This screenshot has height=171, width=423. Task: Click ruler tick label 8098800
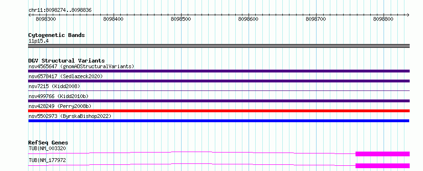tap(383, 19)
